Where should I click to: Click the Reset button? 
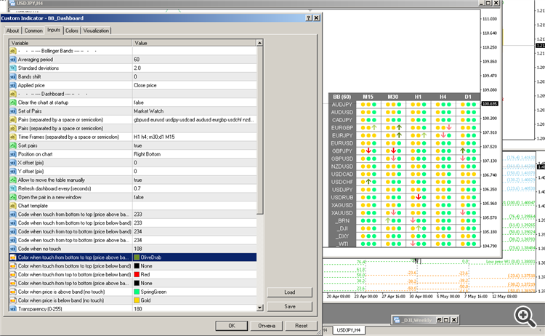301,326
